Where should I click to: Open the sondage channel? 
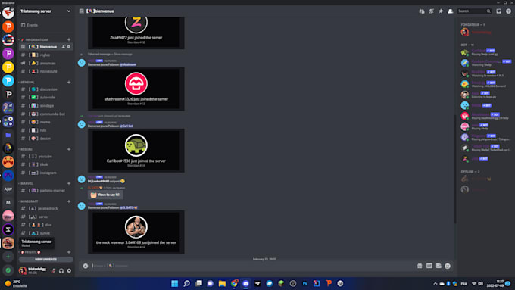46,105
